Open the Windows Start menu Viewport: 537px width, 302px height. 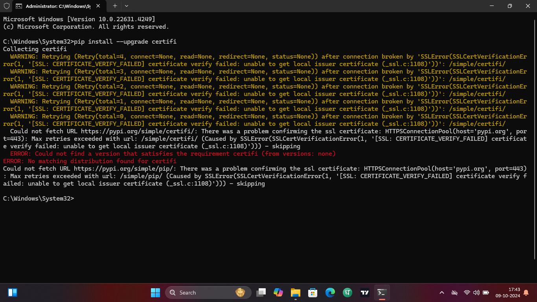pyautogui.click(x=155, y=293)
